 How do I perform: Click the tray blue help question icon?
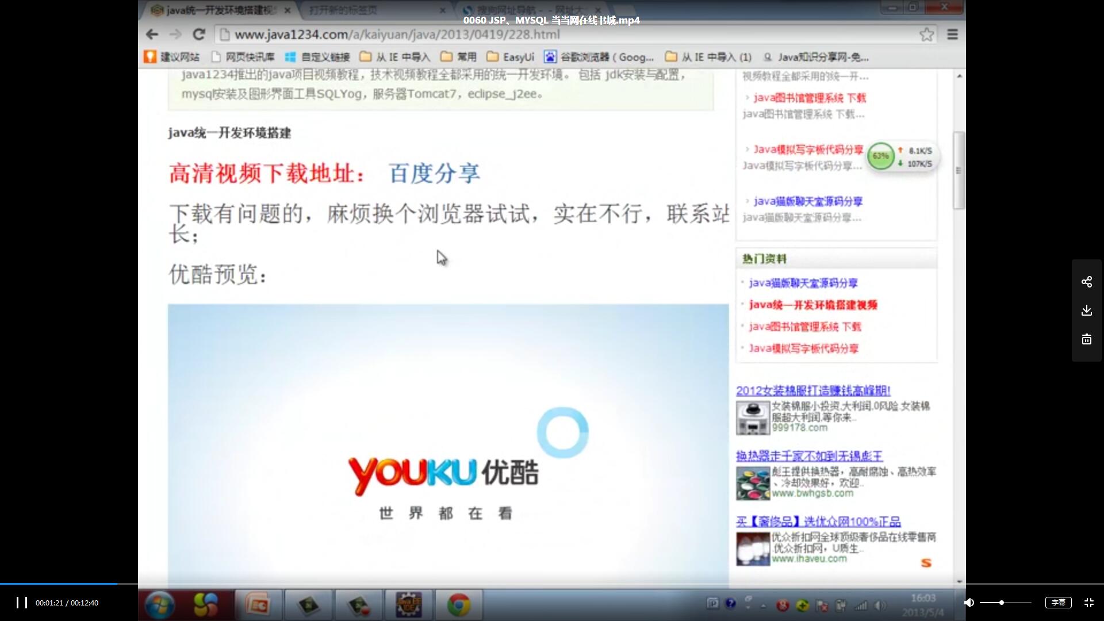(x=730, y=603)
